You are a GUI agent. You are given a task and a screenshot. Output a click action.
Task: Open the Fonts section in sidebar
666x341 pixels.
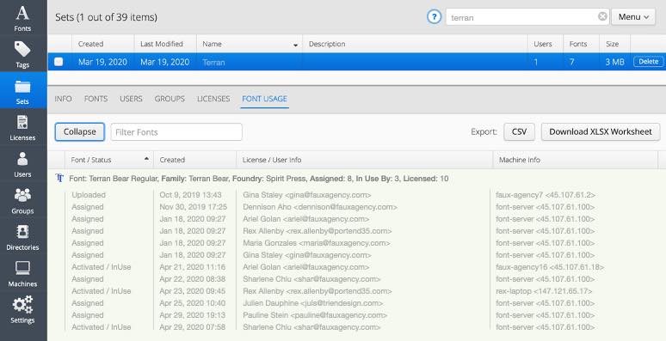coord(23,17)
